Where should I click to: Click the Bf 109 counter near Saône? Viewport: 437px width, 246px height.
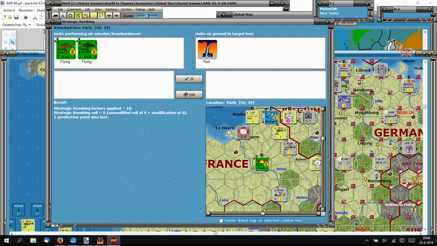(x=280, y=195)
